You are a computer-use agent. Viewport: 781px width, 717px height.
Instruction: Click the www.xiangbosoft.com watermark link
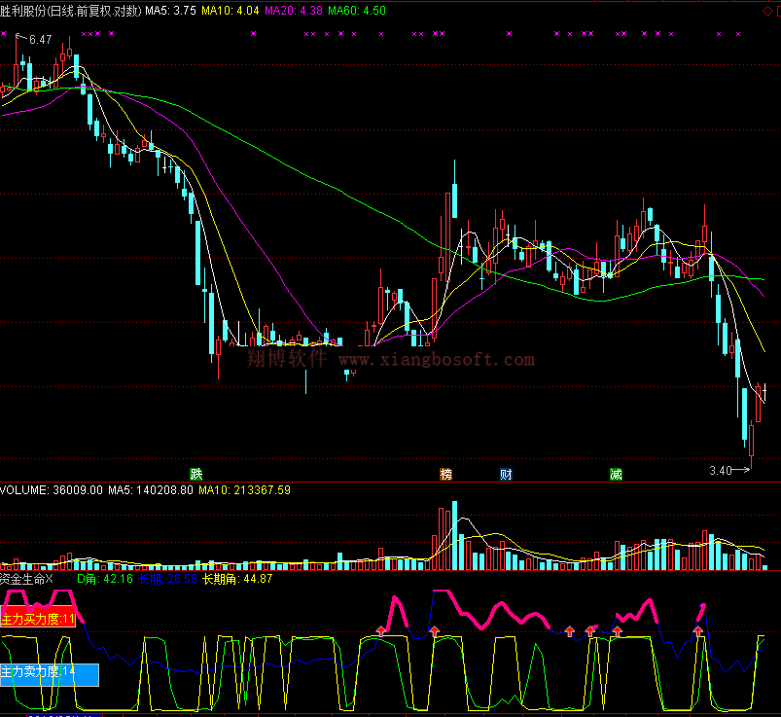[436, 360]
